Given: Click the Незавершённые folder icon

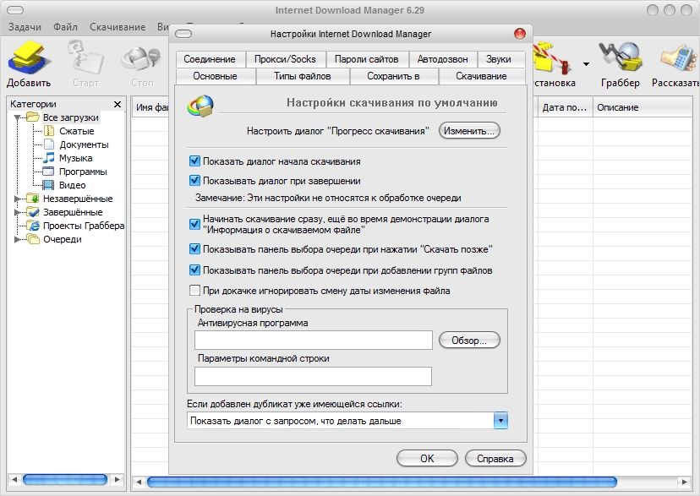Looking at the screenshot, I should point(33,198).
